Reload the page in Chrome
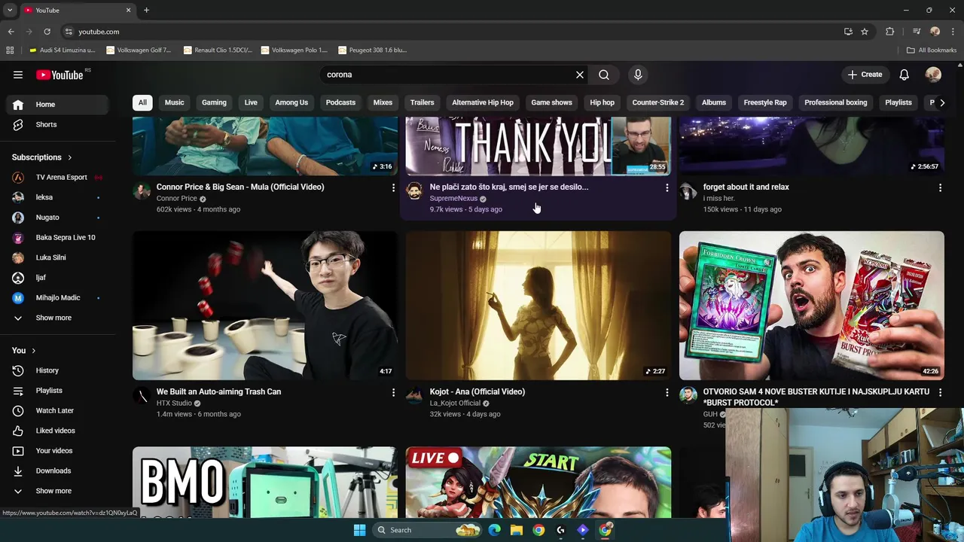This screenshot has width=964, height=542. click(x=47, y=32)
